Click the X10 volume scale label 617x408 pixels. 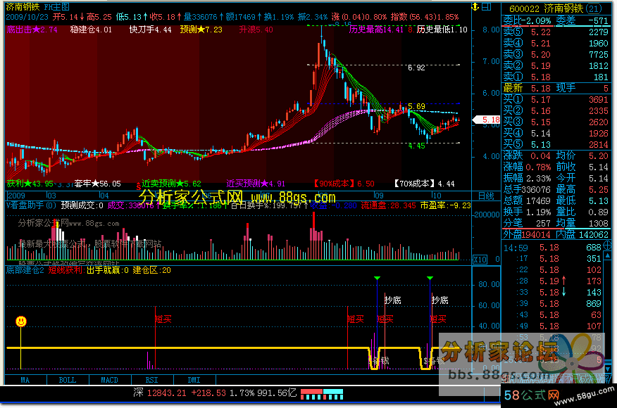[x=480, y=260]
